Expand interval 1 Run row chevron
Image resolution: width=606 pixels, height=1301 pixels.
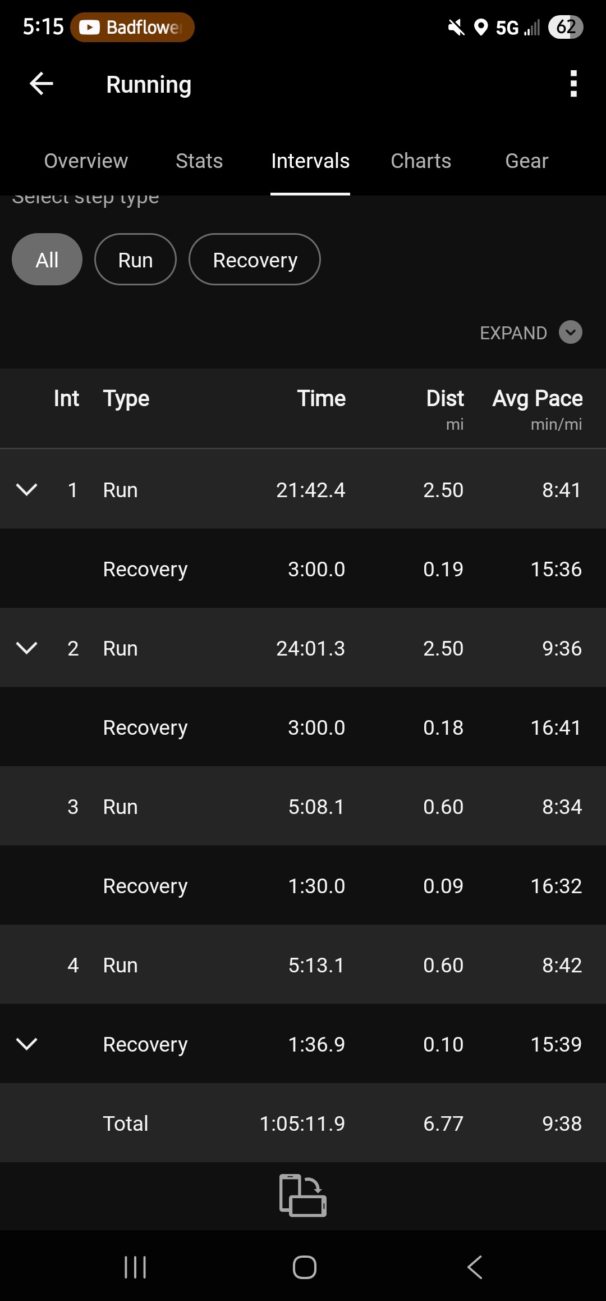pos(27,489)
